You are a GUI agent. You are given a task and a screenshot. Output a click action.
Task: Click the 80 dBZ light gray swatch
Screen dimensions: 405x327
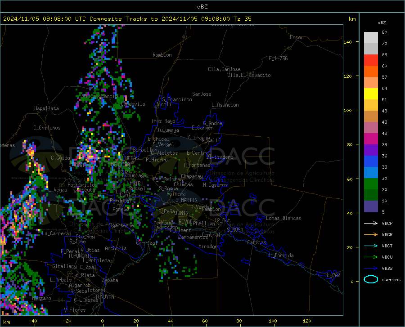pos(371,38)
